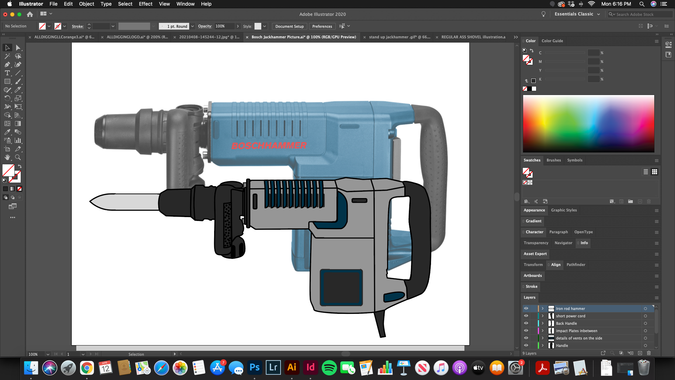The height and width of the screenshot is (380, 675).
Task: Open the Effect menu
Action: [146, 4]
